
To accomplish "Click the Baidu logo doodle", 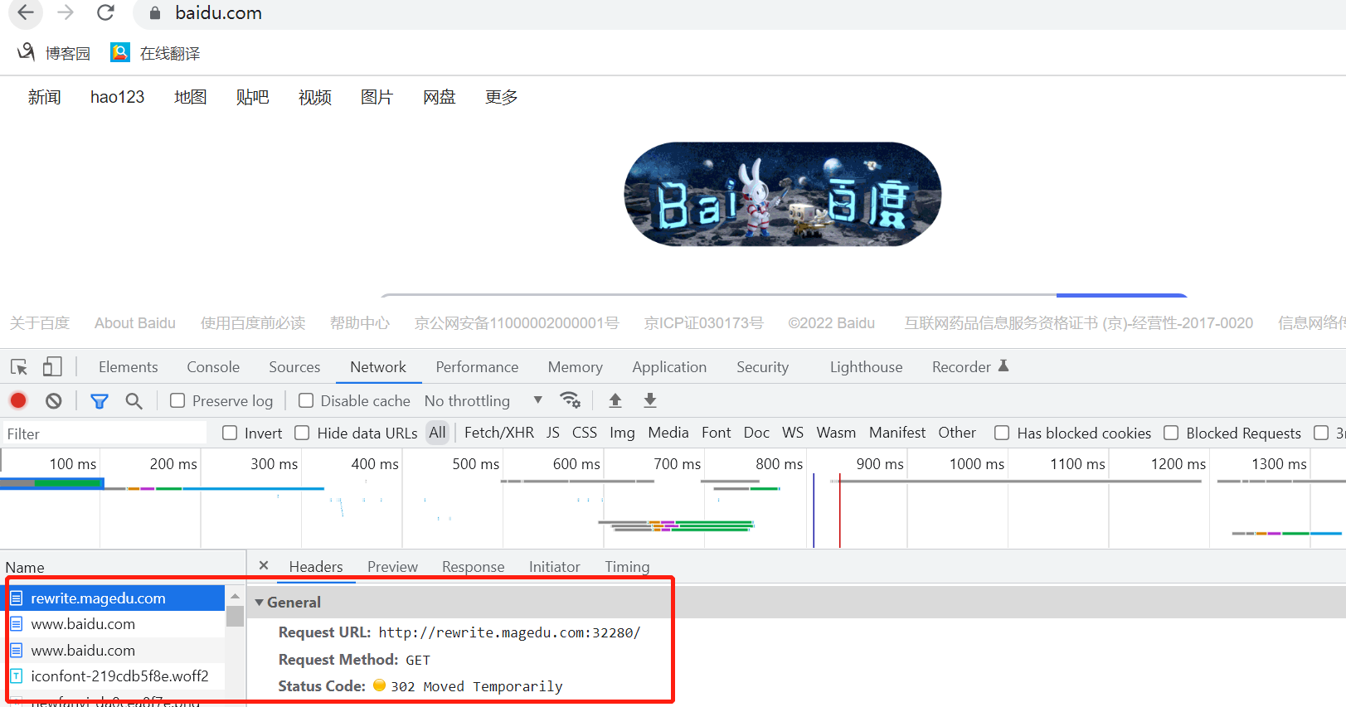I will pyautogui.click(x=783, y=194).
